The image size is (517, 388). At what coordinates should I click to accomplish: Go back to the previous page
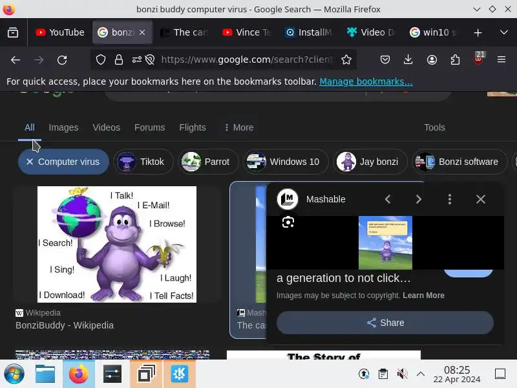[16, 59]
